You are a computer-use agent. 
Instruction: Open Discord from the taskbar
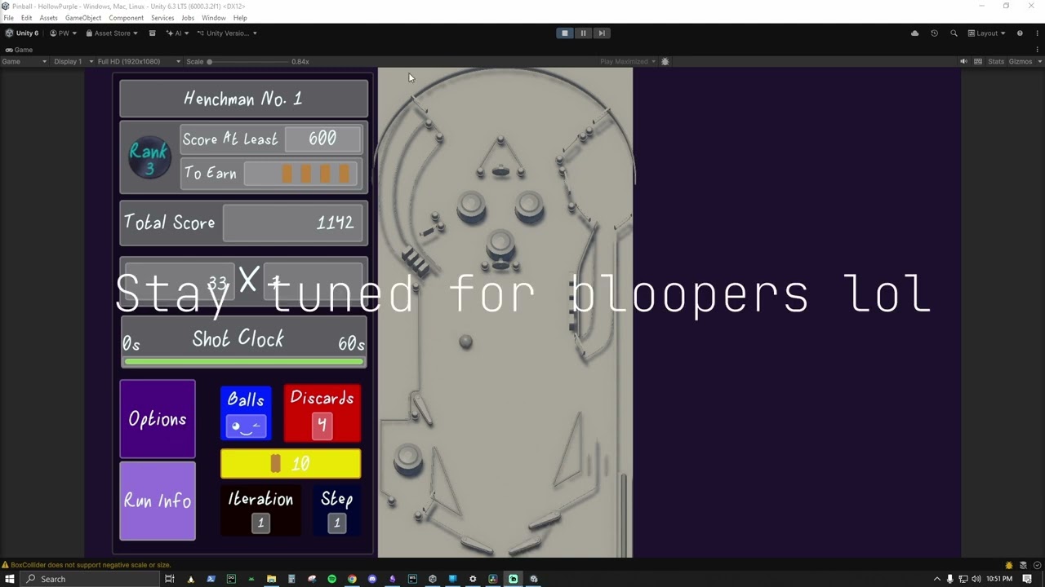pos(372,579)
